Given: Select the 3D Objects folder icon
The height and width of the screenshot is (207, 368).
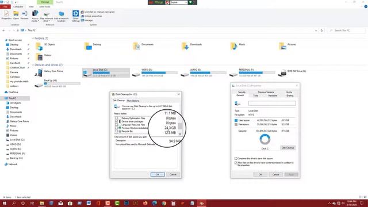Looking at the screenshot, I should coord(39,46).
